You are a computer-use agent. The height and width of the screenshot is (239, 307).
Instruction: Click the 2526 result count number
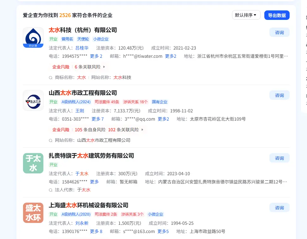[65, 15]
